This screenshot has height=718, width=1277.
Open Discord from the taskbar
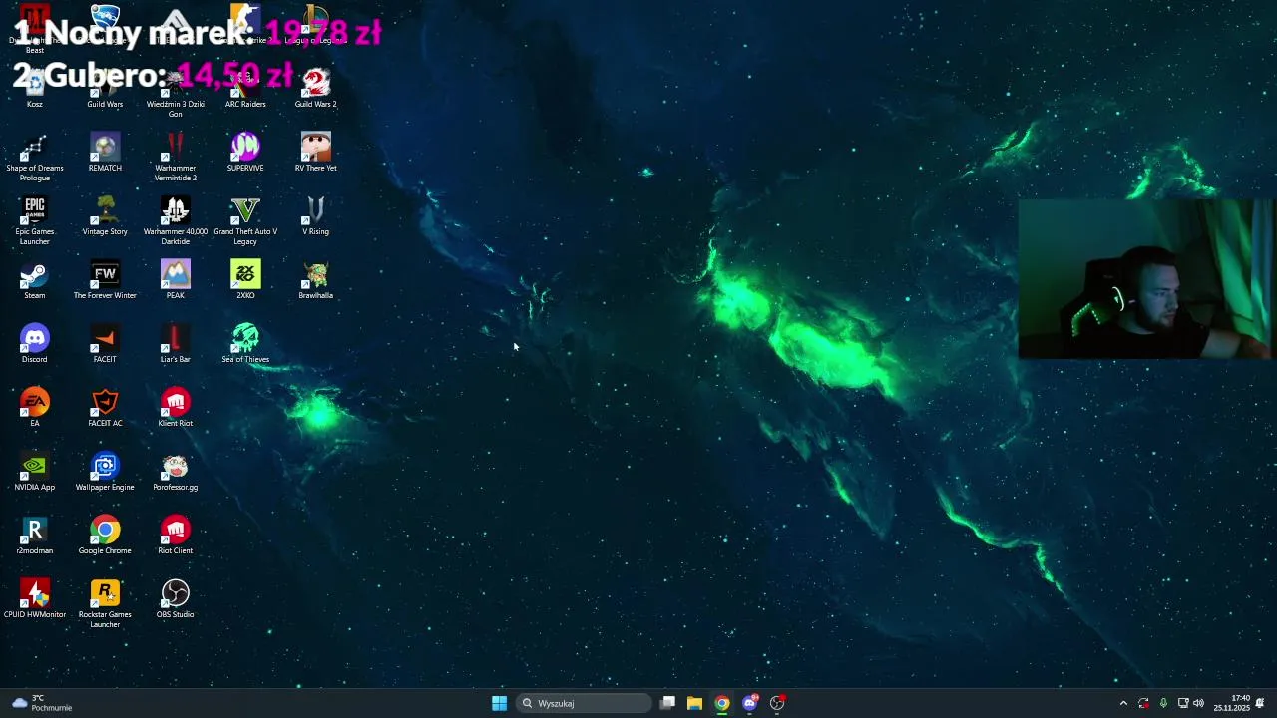pyautogui.click(x=750, y=703)
